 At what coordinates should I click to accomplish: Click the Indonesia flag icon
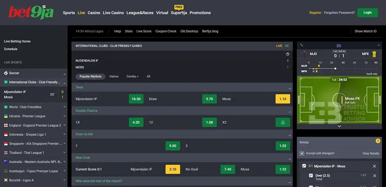[6, 135]
